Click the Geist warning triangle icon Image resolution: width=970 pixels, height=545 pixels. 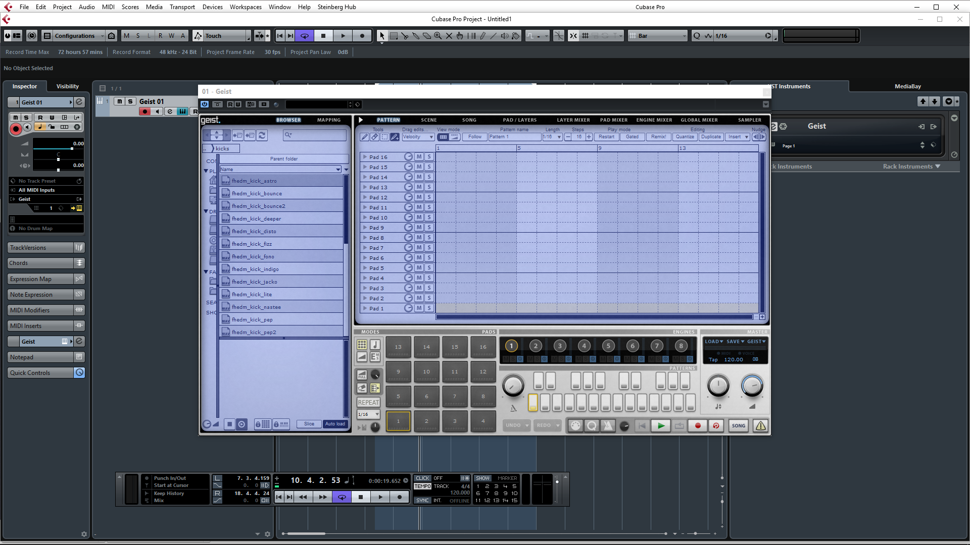[760, 426]
